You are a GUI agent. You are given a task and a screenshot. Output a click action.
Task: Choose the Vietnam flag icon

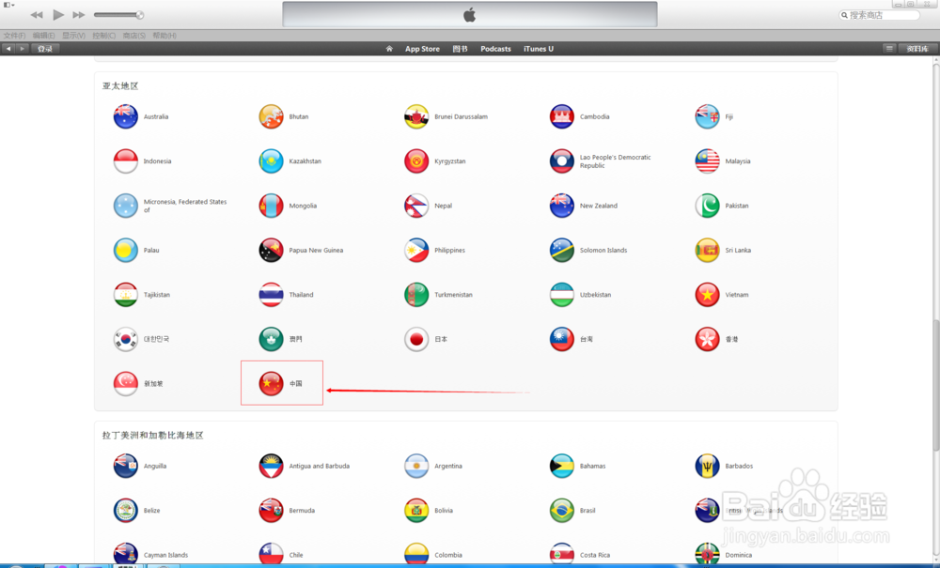[x=708, y=295]
